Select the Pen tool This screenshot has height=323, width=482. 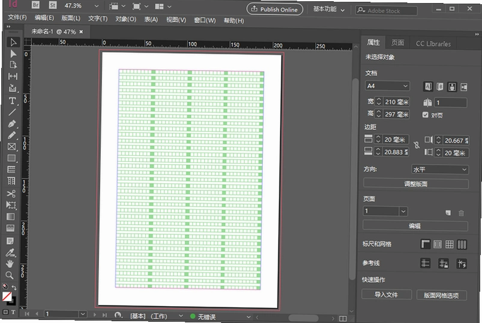(x=12, y=123)
